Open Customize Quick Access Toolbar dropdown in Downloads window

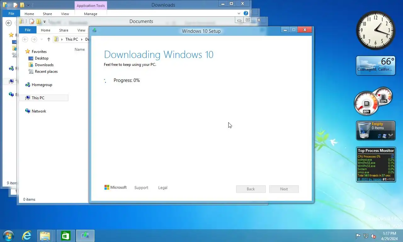click(x=28, y=5)
